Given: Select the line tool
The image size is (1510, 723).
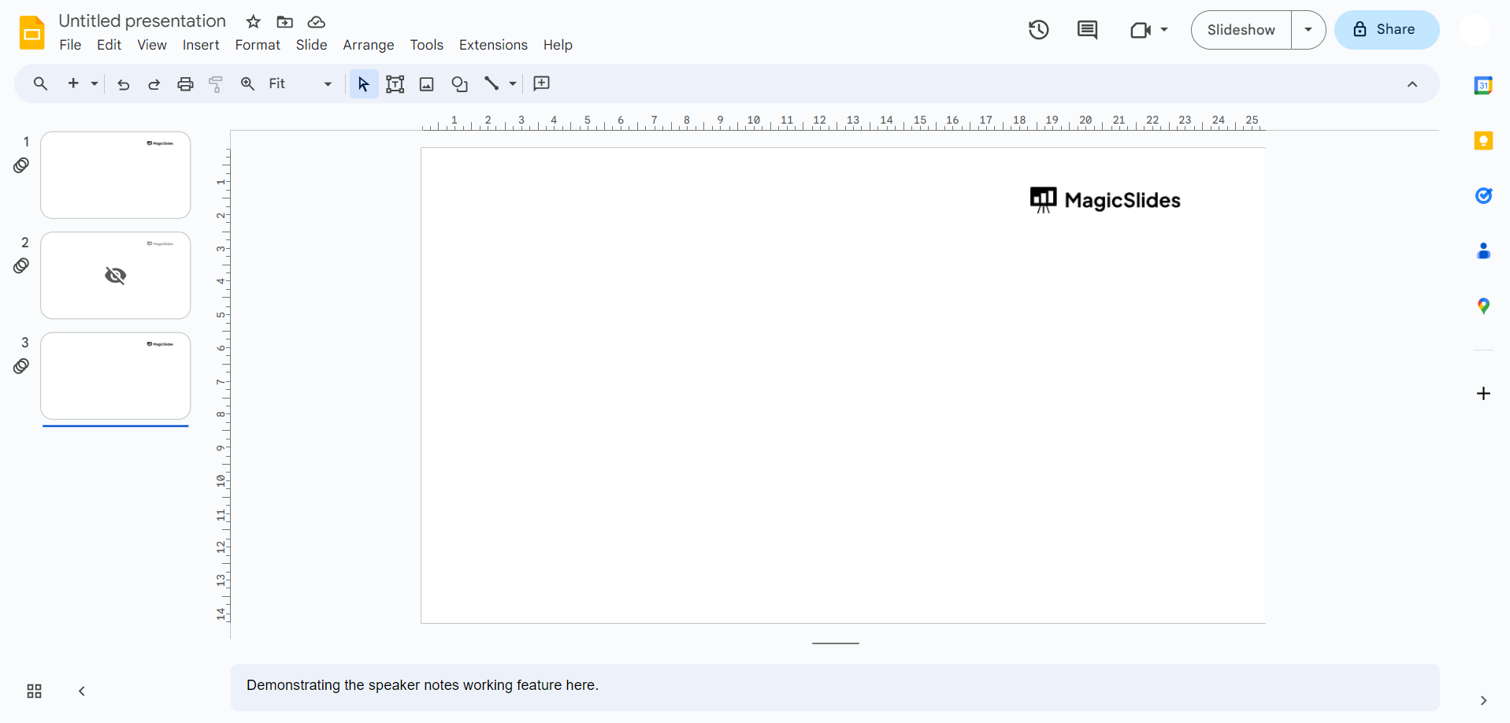Looking at the screenshot, I should click(492, 83).
